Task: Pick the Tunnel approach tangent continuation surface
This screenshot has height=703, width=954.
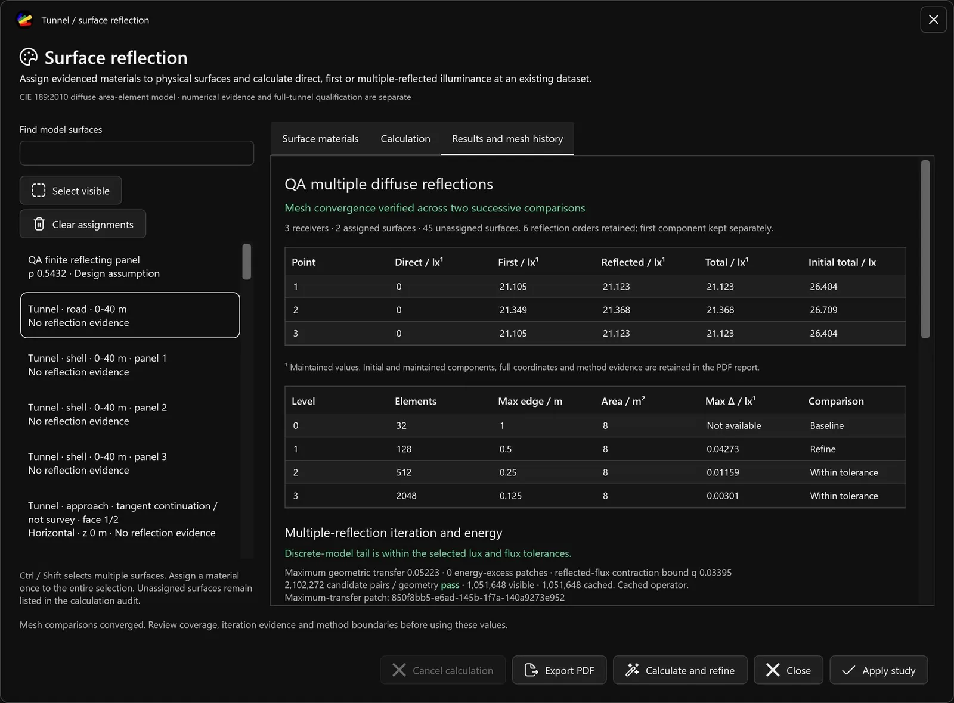Action: tap(130, 519)
